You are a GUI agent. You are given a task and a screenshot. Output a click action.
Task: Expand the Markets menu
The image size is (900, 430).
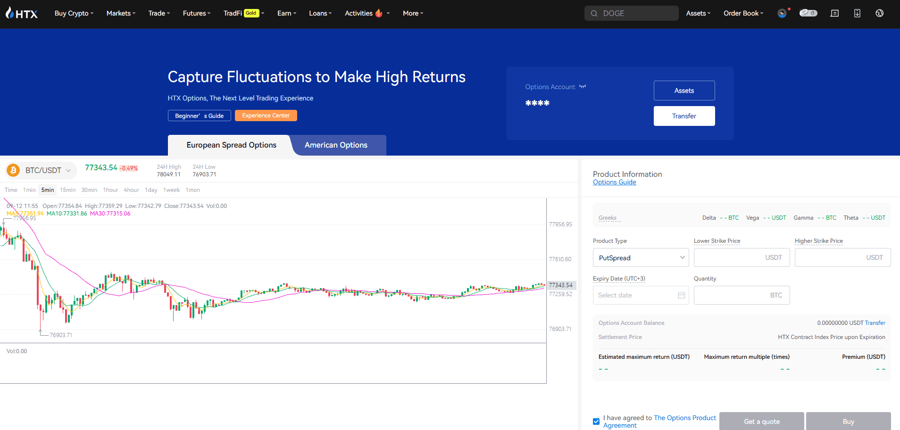coord(121,13)
